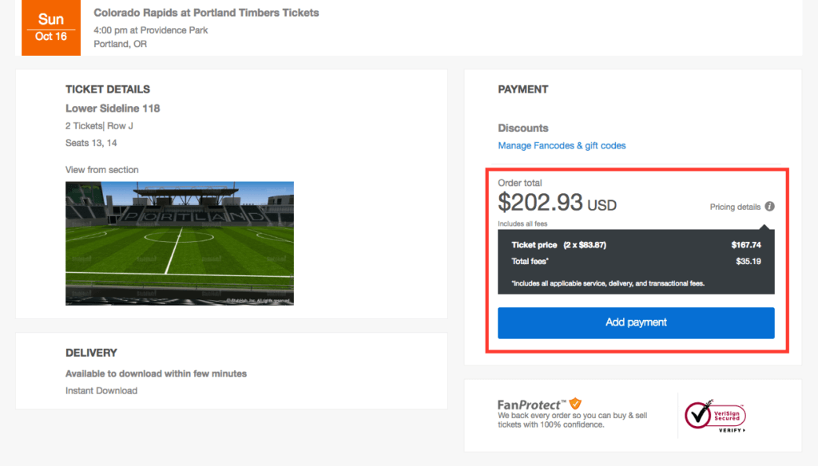Click the Lower Sideline 118 section name
Viewport: 818px width, 466px height.
113,109
